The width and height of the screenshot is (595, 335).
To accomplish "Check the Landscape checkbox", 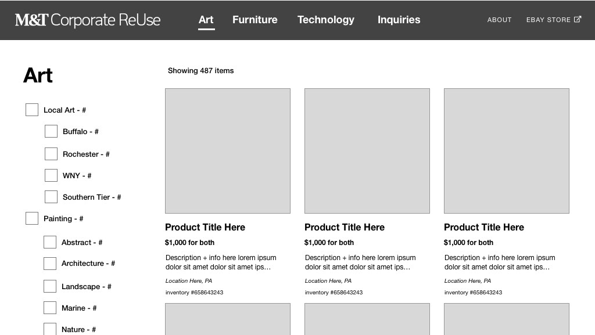I will click(x=50, y=286).
